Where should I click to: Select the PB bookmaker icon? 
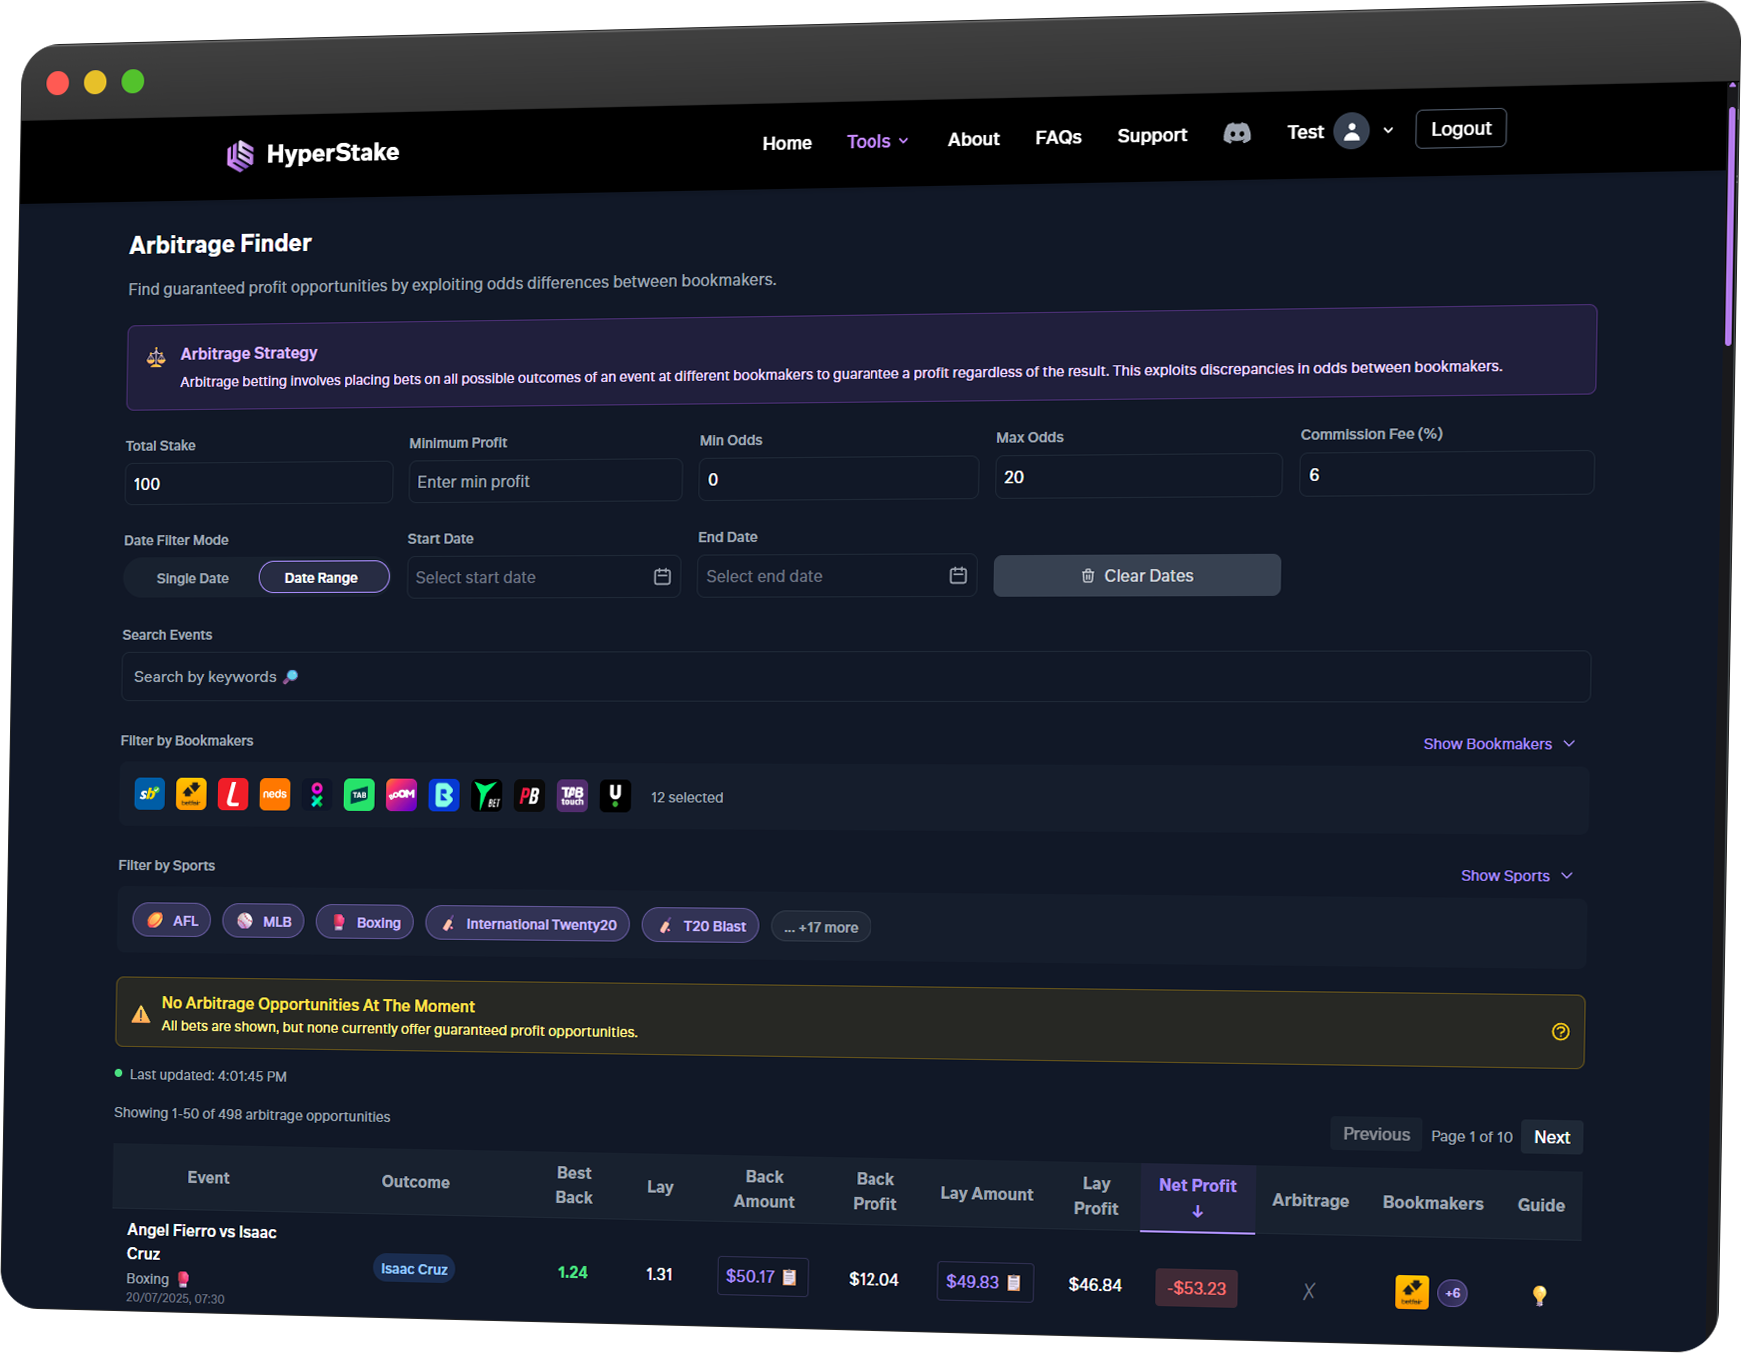click(x=530, y=796)
